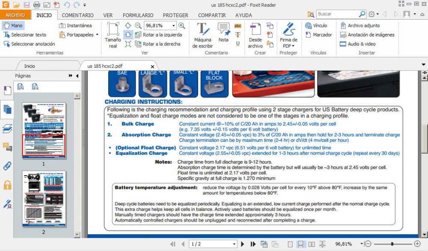This screenshot has height=251, width=428.
Task: Expand the quick access toolbar customize arrow
Action: pyautogui.click(x=85, y=5)
